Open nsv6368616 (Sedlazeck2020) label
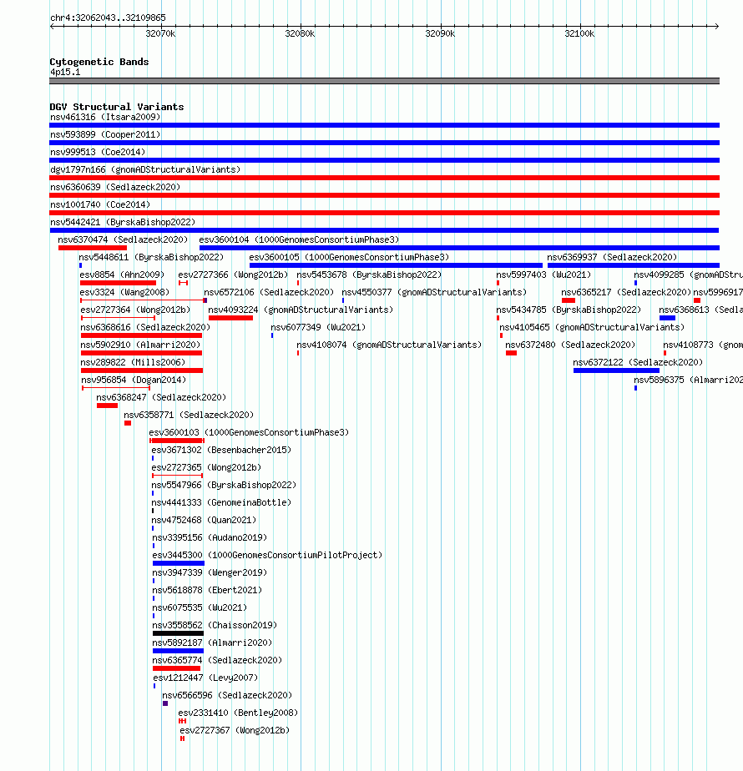The image size is (743, 771). (x=145, y=327)
